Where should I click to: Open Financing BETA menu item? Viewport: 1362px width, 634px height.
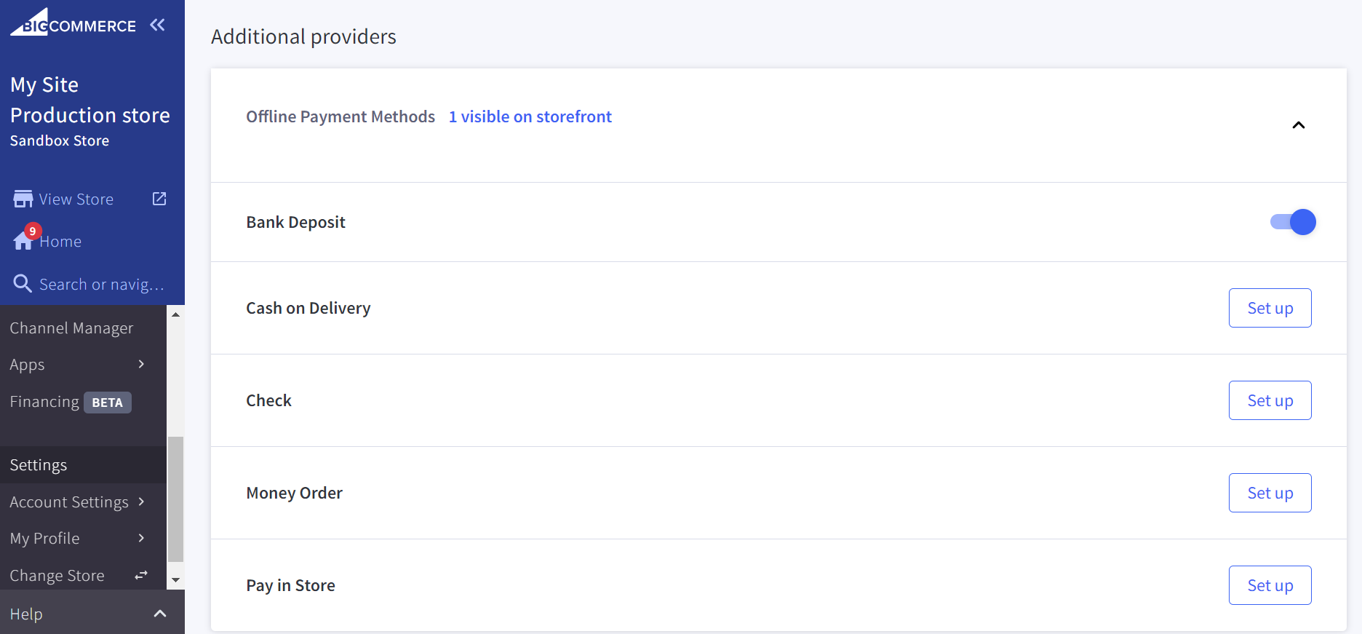[x=70, y=402]
